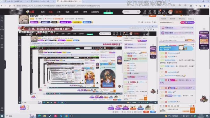Open watch history clock icon
This screenshot has height=118, width=210.
145,12
